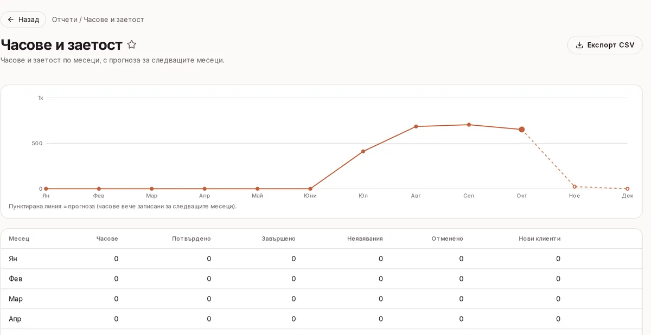This screenshot has height=335, width=651.
Task: Select the Юл data point on the chart
Action: click(x=363, y=151)
